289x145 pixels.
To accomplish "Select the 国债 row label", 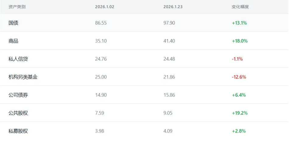I will pyautogui.click(x=13, y=23).
